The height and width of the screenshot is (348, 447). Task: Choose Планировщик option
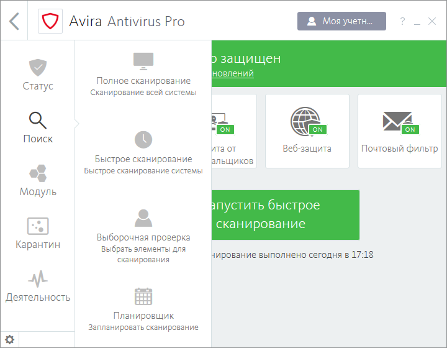(x=143, y=316)
